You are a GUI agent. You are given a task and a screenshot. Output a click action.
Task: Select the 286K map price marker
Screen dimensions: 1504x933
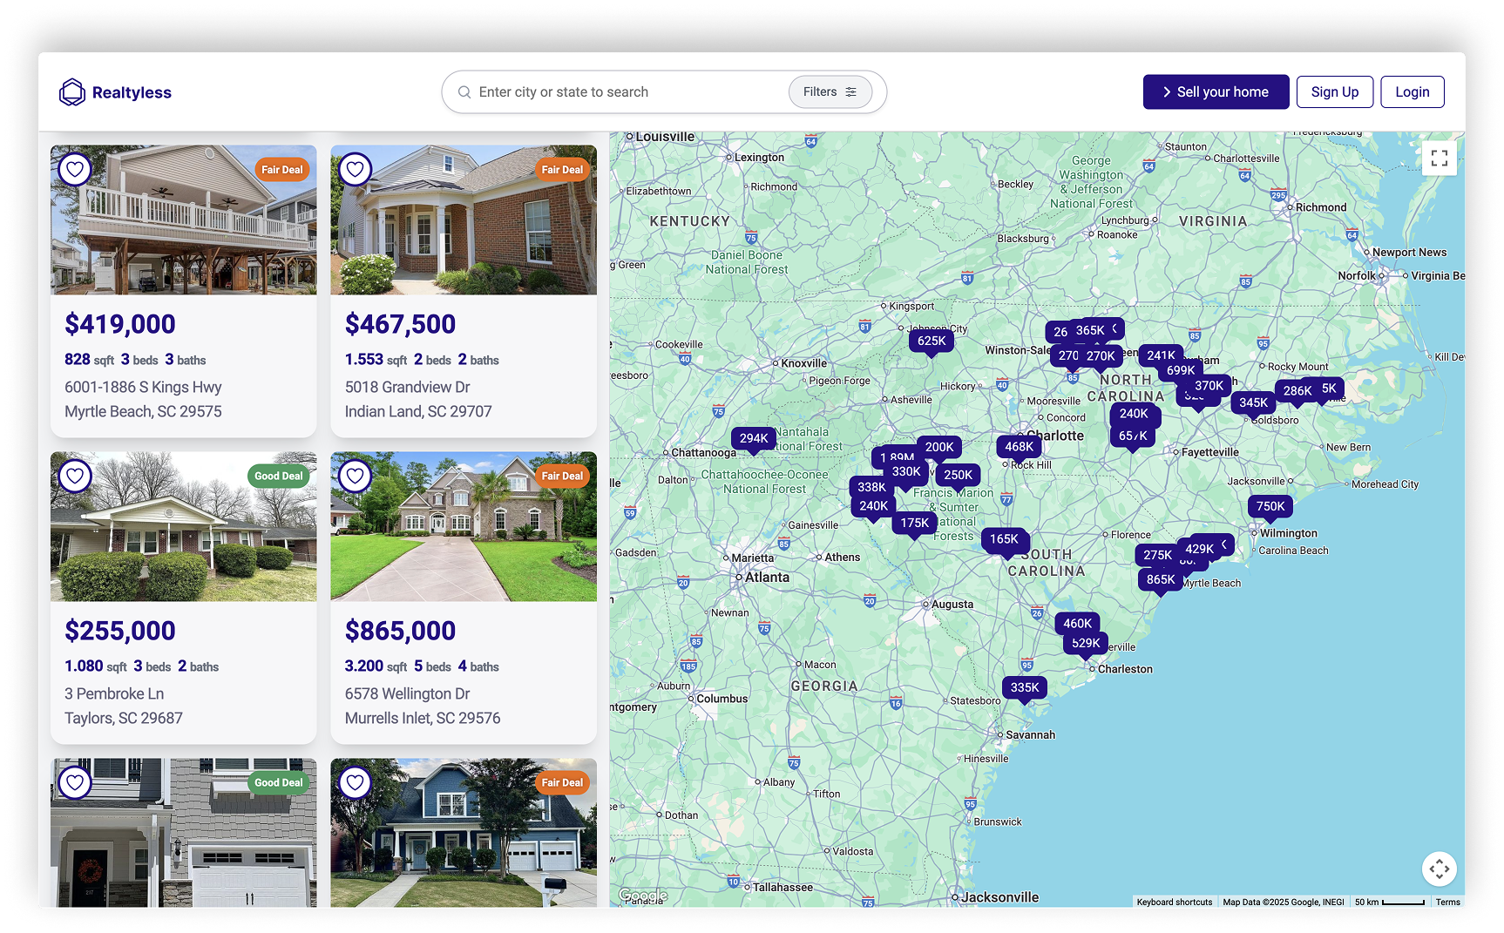pos(1297,391)
